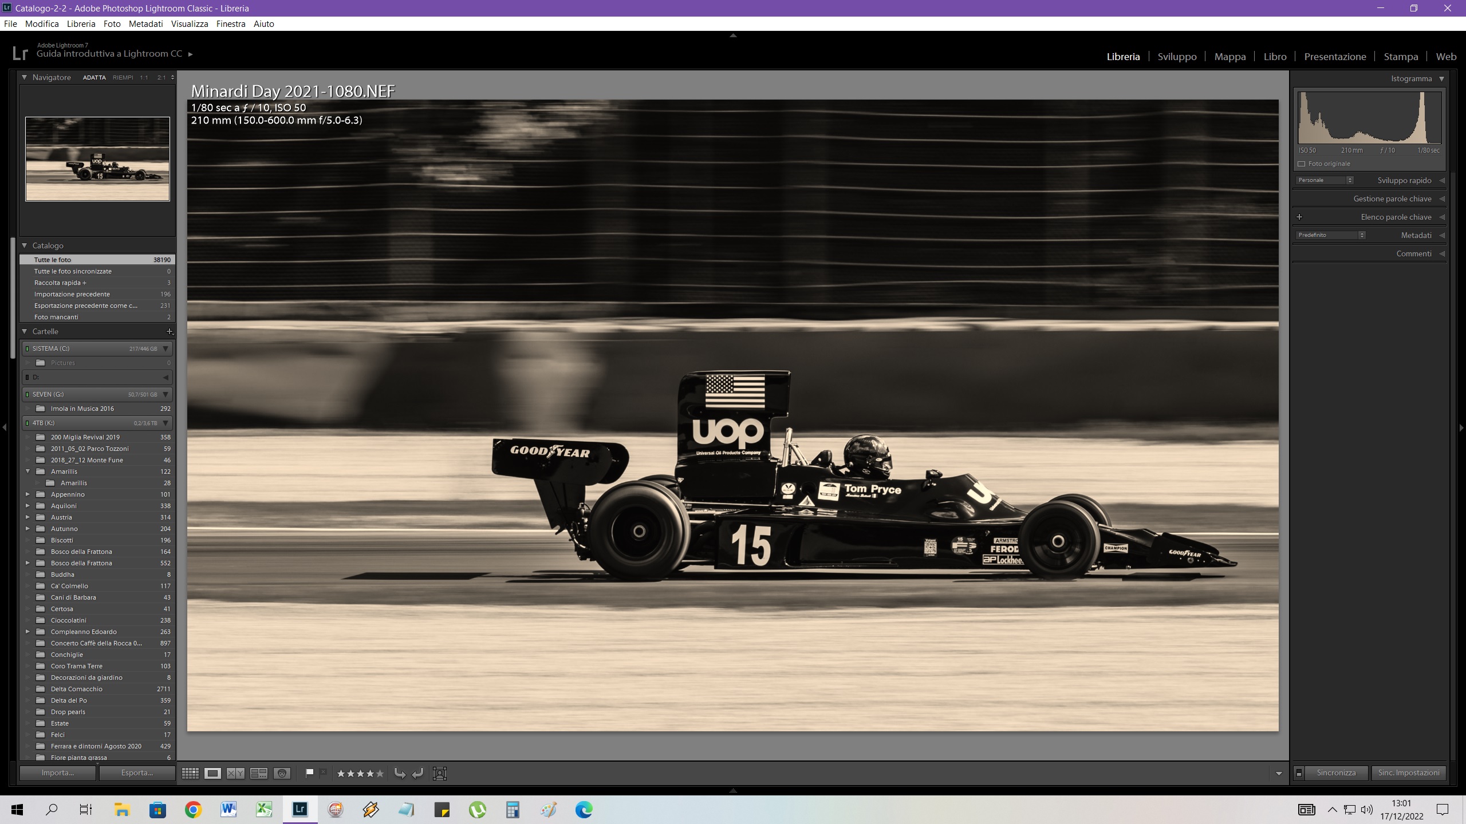The height and width of the screenshot is (824, 1466).
Task: Click the Esporta... button
Action: [x=137, y=772]
